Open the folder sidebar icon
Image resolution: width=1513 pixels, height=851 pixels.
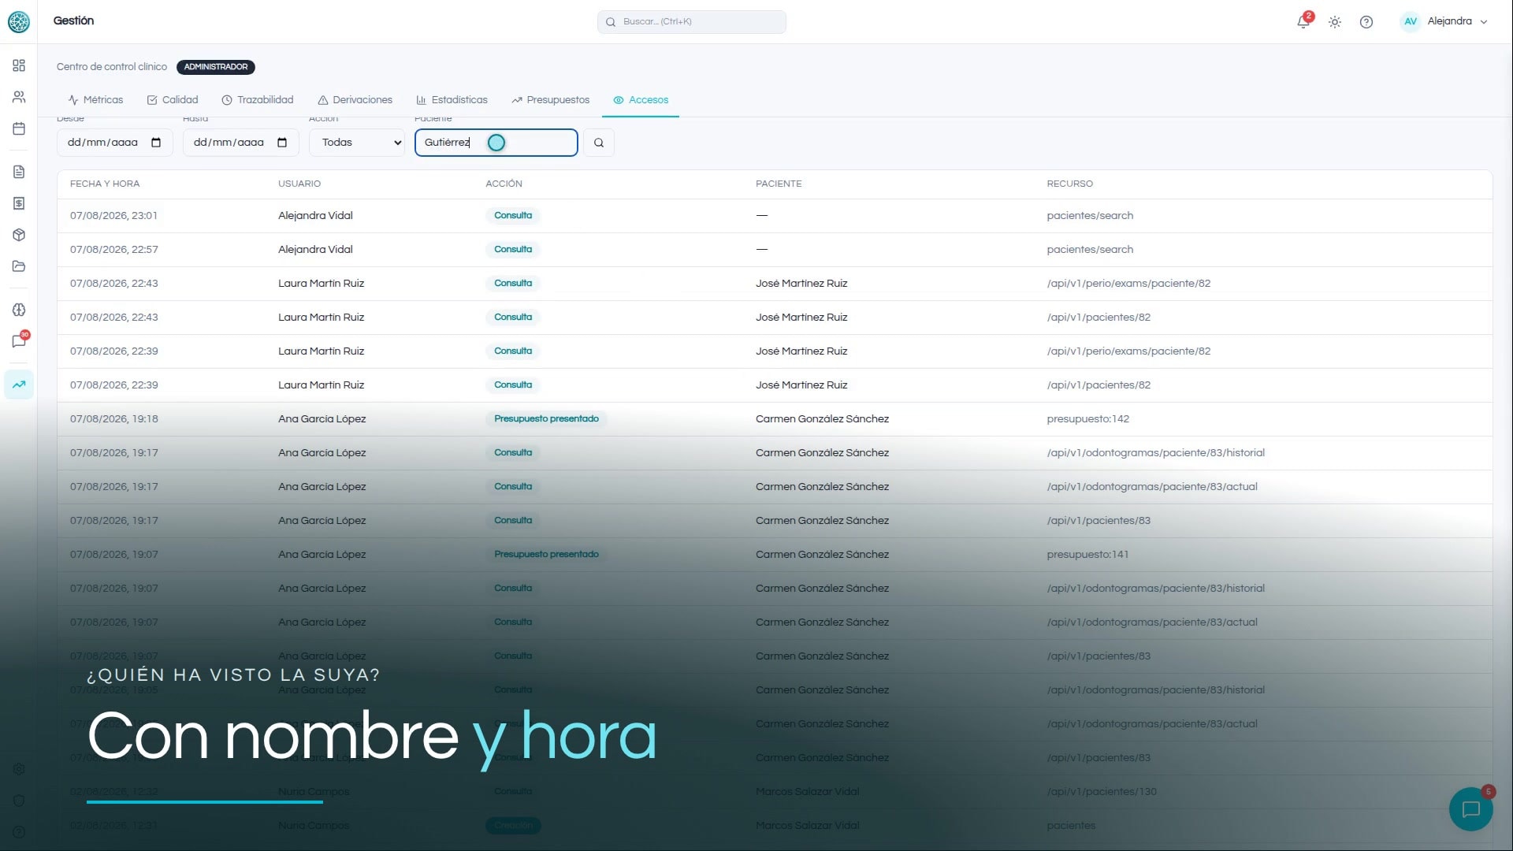[x=19, y=266]
